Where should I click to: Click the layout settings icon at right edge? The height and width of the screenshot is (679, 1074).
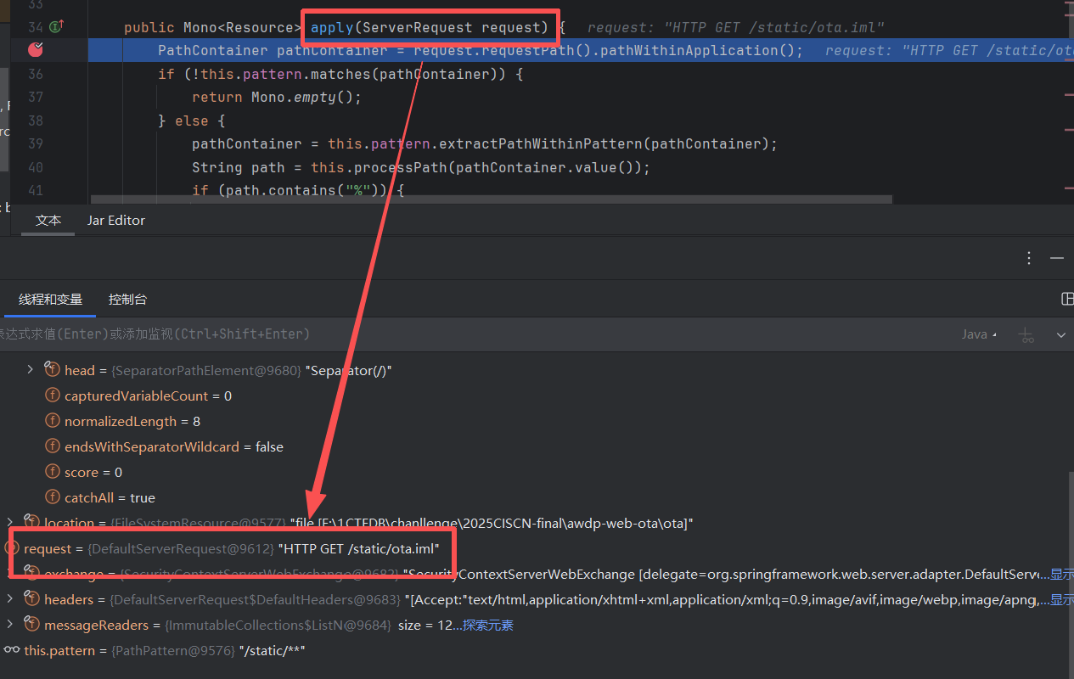point(1067,299)
